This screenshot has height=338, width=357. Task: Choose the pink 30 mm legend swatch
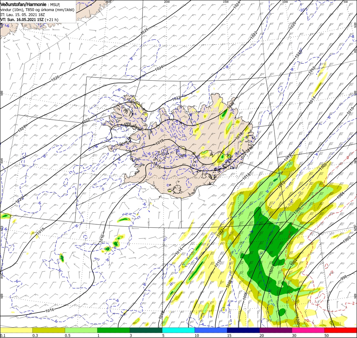(308, 330)
